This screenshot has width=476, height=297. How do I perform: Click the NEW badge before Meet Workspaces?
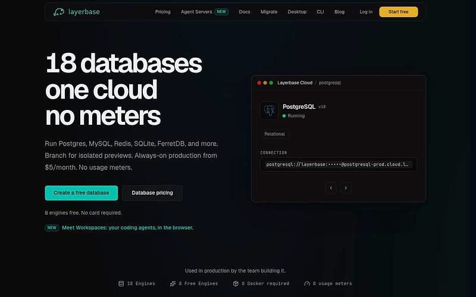52,228
